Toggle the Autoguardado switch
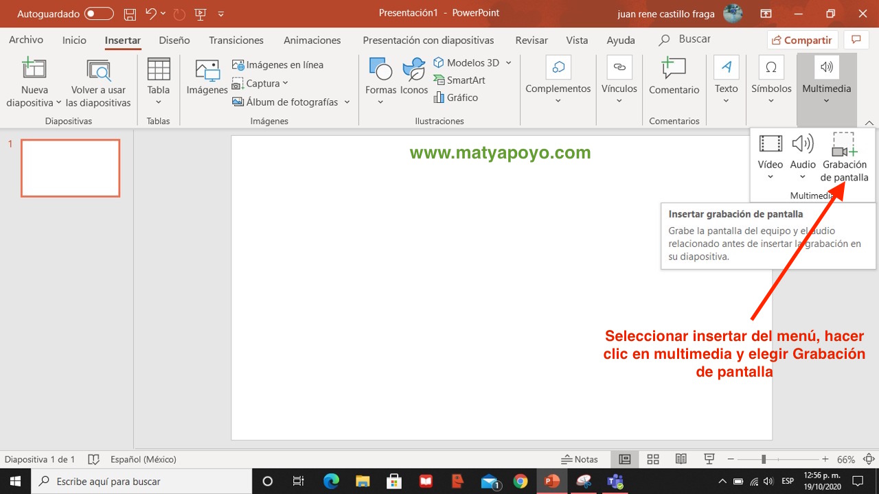 [x=99, y=14]
